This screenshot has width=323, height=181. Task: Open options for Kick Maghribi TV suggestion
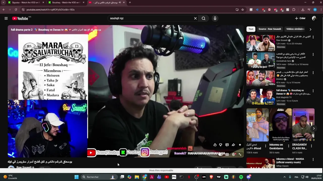point(313,91)
